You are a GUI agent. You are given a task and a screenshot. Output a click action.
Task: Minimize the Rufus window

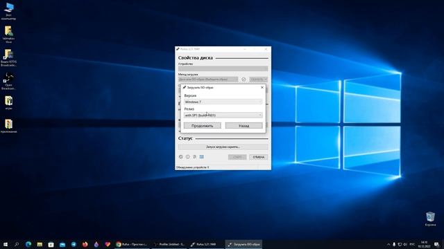click(x=244, y=49)
